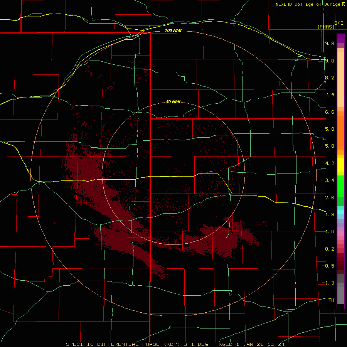The width and height of the screenshot is (347, 347).
Task: Click the -1.3 scale value
Action: [x=328, y=283]
